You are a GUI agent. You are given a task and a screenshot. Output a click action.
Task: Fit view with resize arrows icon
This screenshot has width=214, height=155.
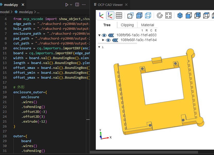[x=168, y=15]
